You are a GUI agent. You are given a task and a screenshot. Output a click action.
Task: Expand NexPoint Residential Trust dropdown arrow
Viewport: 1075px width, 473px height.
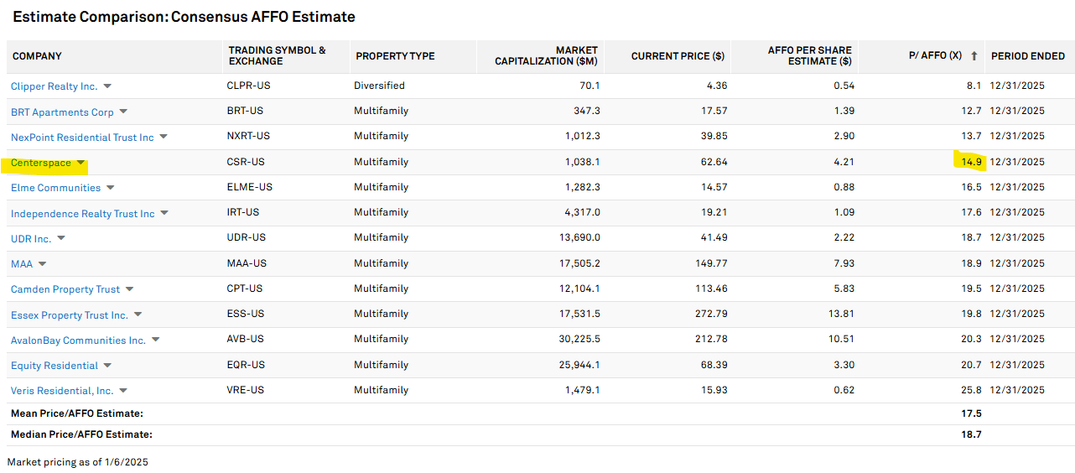coord(164,137)
